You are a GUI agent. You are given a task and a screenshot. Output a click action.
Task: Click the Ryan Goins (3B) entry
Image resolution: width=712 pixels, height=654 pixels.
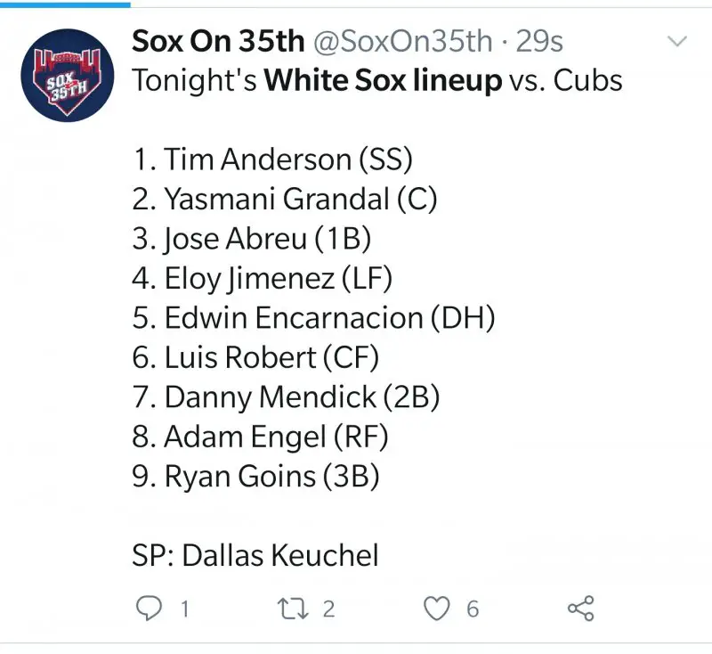(x=256, y=477)
